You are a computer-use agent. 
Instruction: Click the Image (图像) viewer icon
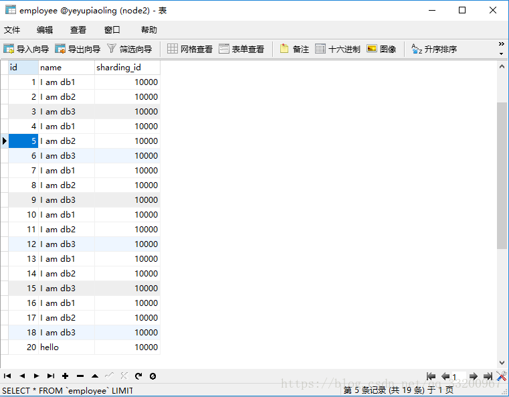click(381, 49)
